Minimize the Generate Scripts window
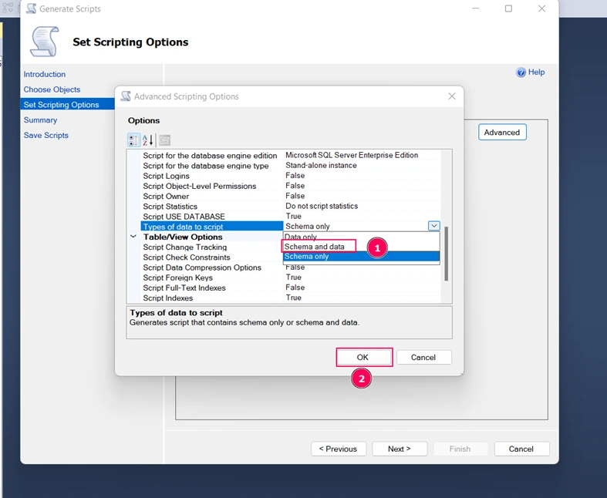Image resolution: width=607 pixels, height=498 pixels. [x=476, y=8]
